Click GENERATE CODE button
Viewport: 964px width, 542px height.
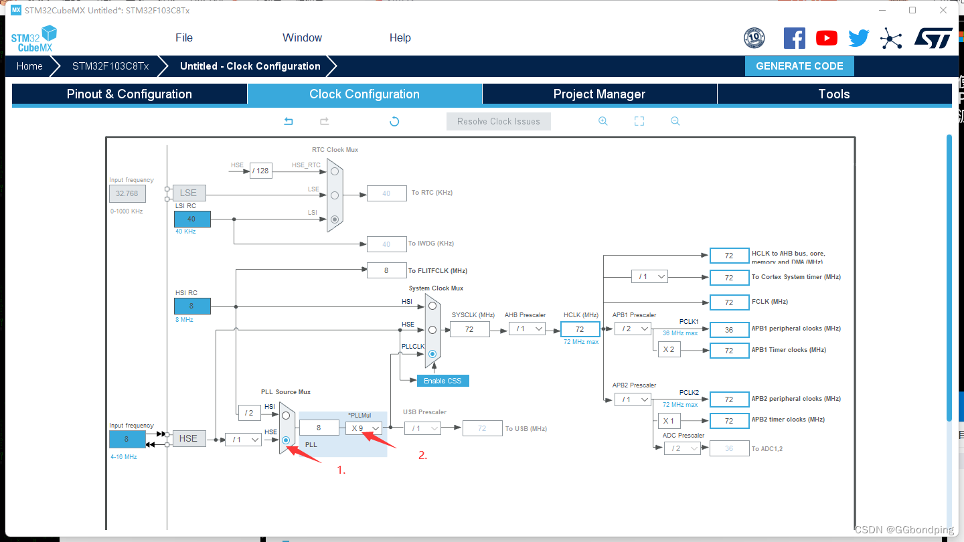799,66
